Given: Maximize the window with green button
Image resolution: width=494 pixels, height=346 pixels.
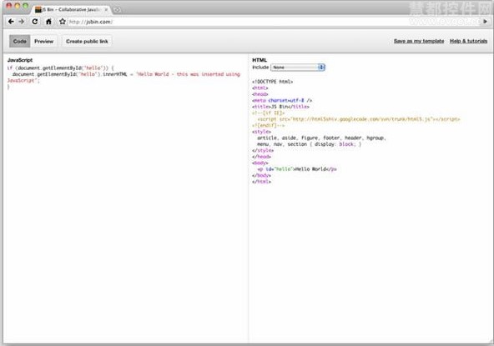Looking at the screenshot, I should click(26, 5).
